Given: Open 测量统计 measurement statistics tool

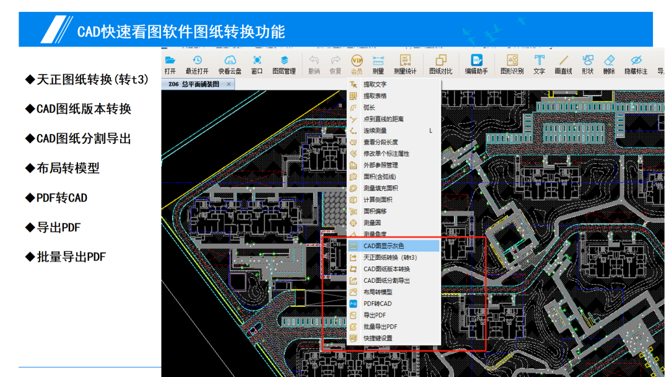Looking at the screenshot, I should click(x=406, y=64).
